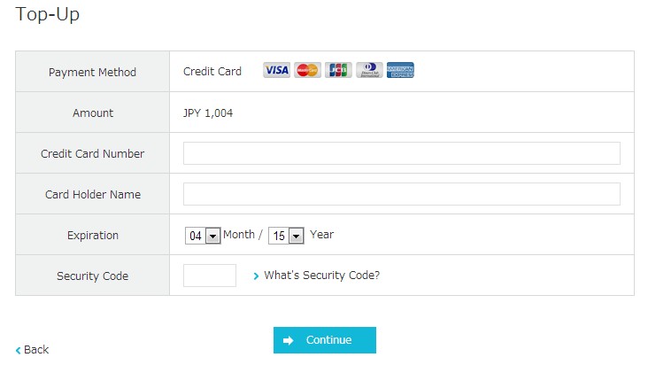648x365 pixels.
Task: Click the arrow icon on Continue button
Action: click(288, 340)
